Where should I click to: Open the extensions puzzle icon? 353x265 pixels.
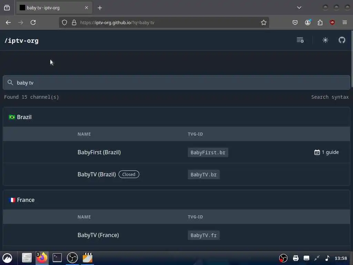click(320, 22)
